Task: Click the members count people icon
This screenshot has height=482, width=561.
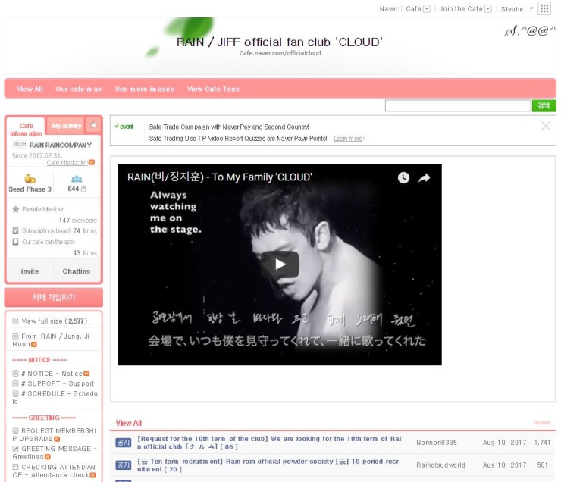Action: 76,179
